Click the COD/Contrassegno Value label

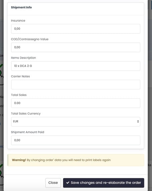(30, 39)
